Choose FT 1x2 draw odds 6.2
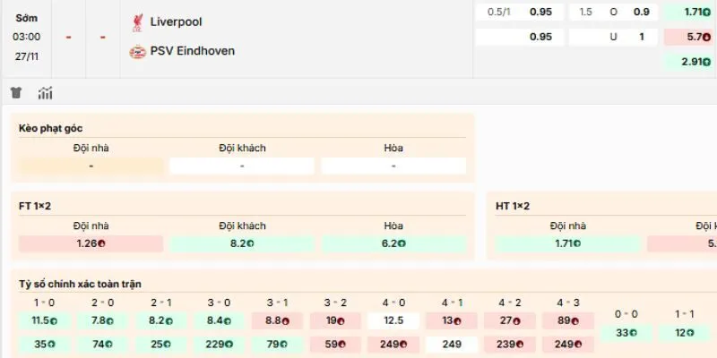The width and height of the screenshot is (717, 358). point(393,243)
